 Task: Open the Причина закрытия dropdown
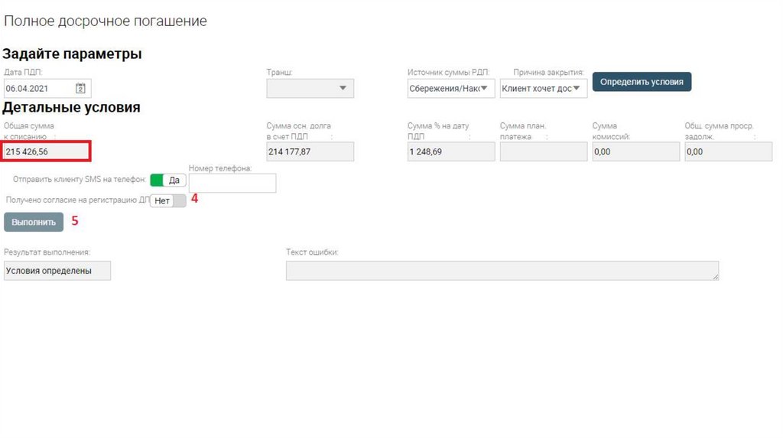[x=544, y=88]
